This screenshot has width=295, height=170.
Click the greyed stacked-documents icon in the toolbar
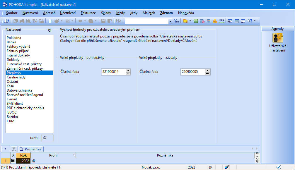click(16, 21)
